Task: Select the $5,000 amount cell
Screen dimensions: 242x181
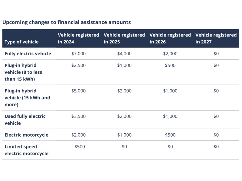Action: coord(78,91)
